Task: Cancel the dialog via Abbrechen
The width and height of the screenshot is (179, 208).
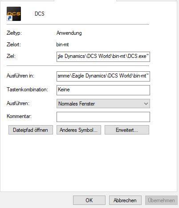Action: pyautogui.click(x=125, y=200)
